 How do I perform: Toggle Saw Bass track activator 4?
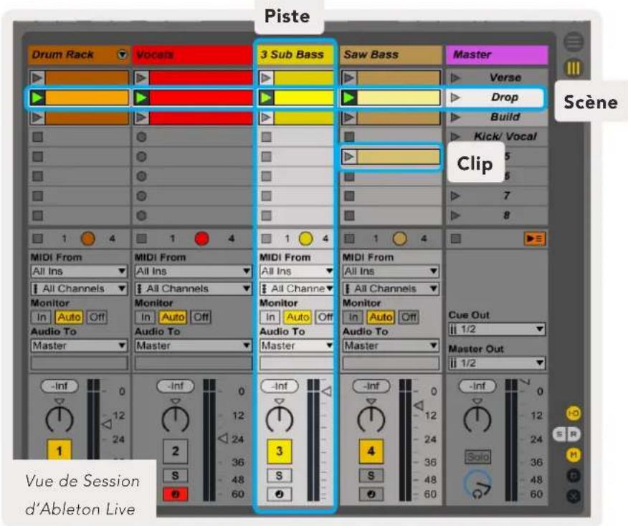pyautogui.click(x=371, y=451)
